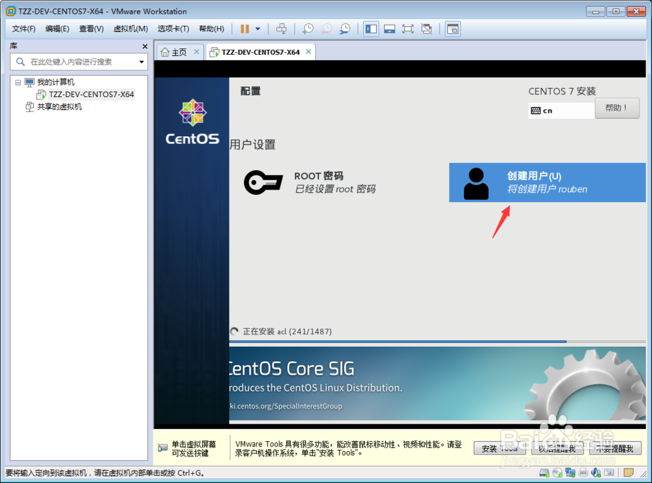
Task: Click the 正在安装 acl (241/1487) status text
Action: click(288, 332)
